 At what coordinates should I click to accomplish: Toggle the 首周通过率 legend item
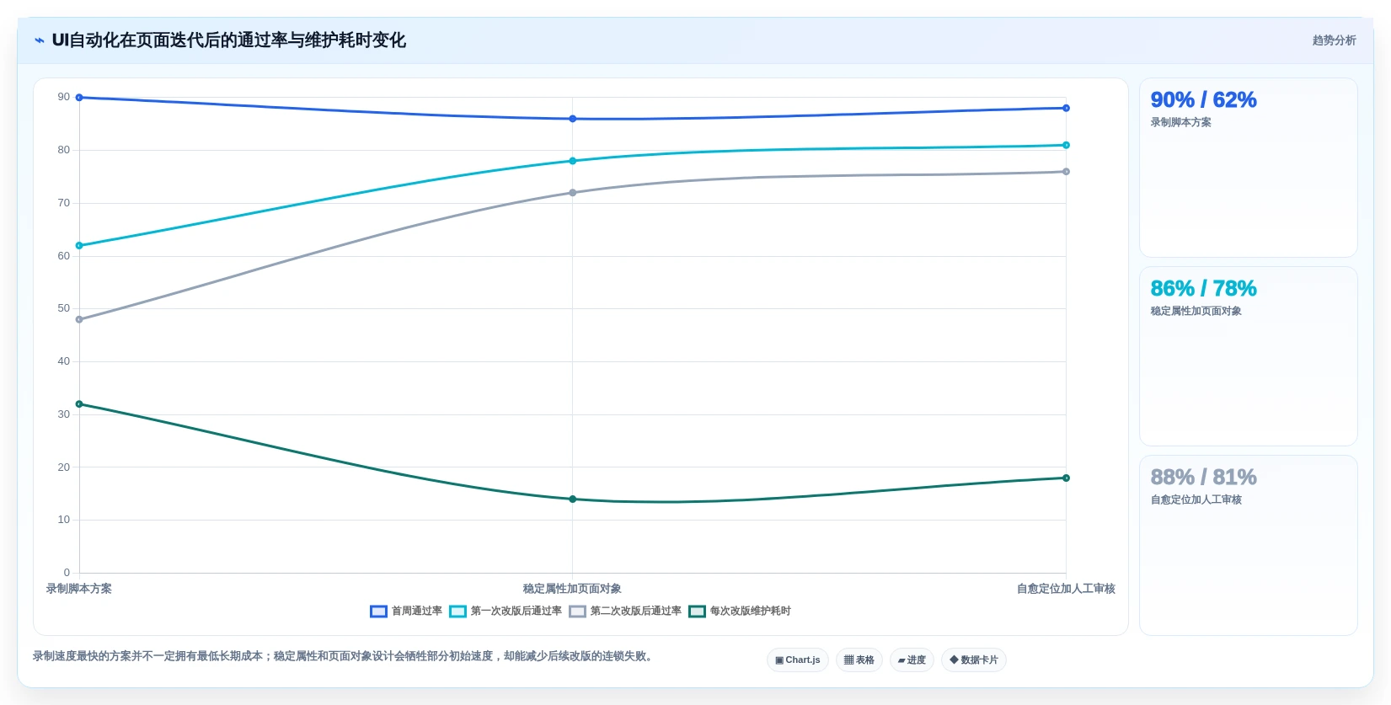(406, 612)
